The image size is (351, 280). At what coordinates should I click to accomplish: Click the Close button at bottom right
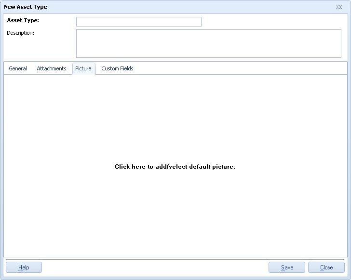[326, 267]
